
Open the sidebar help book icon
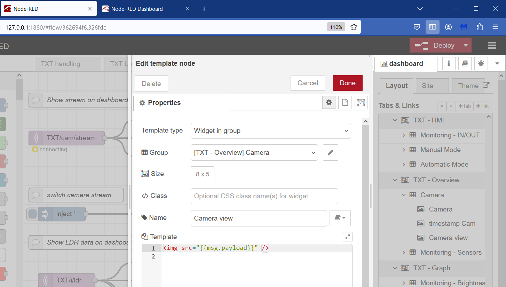[465, 64]
